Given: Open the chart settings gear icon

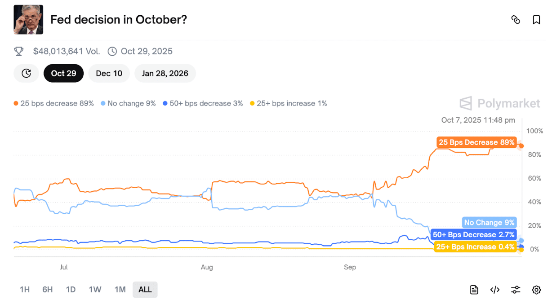Looking at the screenshot, I should coord(536,290).
